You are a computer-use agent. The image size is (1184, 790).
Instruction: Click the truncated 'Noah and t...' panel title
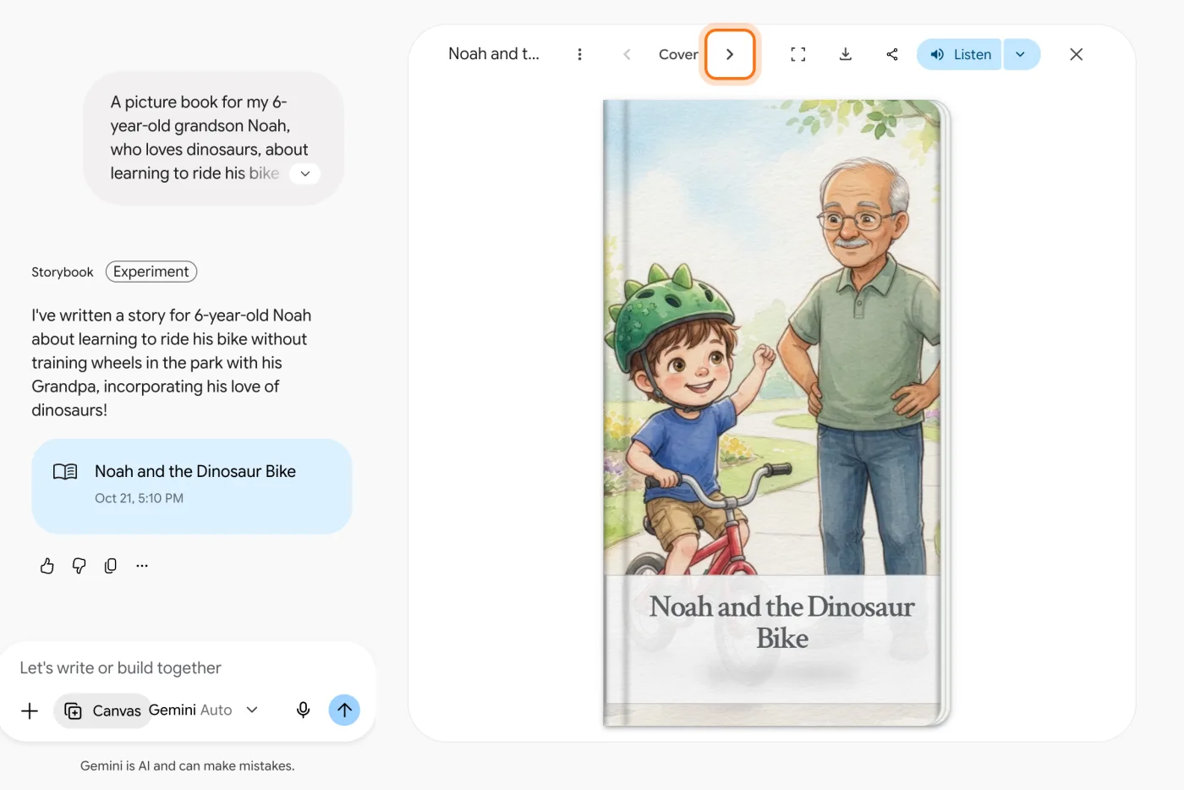494,54
